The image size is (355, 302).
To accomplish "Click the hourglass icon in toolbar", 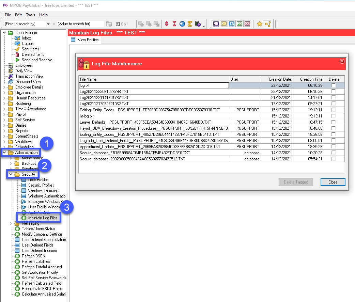I will pyautogui.click(x=174, y=24).
